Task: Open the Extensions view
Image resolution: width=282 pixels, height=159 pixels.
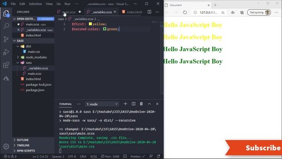Action: [x=6, y=65]
